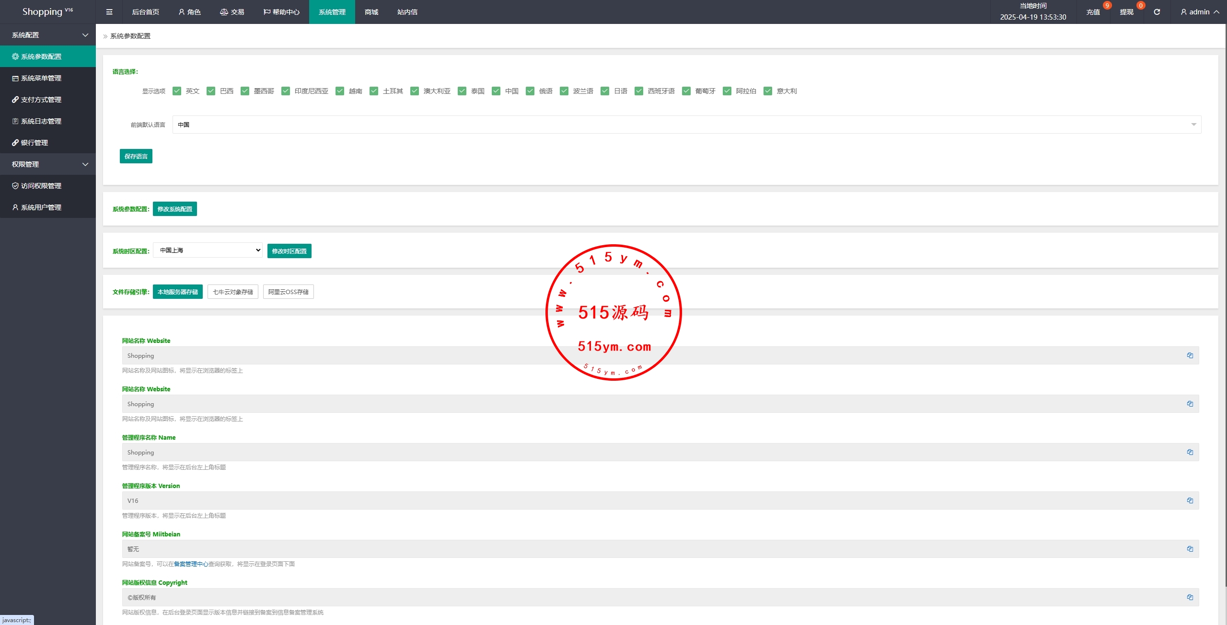Toggle the 意大利 language checkbox
1227x625 pixels.
tap(768, 91)
